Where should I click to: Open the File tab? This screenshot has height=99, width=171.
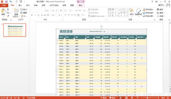(4, 5)
